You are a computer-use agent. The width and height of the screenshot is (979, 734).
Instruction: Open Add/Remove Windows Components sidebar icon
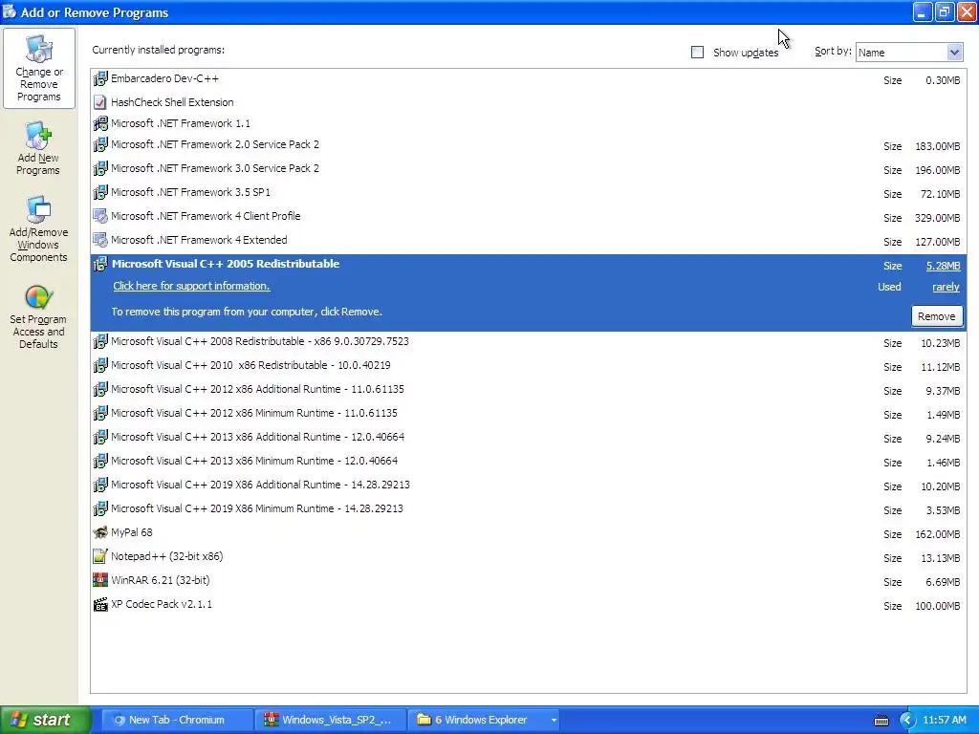pyautogui.click(x=38, y=229)
